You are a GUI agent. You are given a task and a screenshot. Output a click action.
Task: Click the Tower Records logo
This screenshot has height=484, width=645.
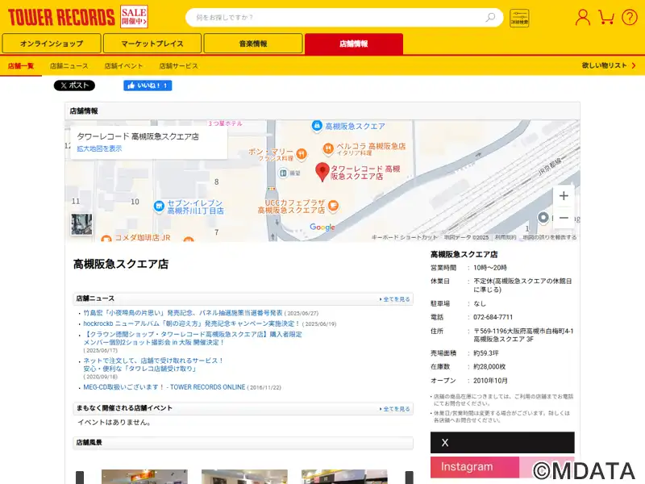(x=61, y=18)
